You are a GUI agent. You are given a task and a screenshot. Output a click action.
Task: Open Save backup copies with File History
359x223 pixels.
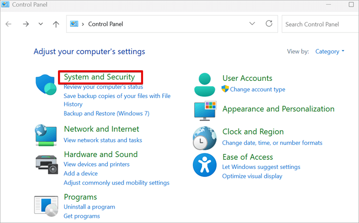(x=117, y=100)
